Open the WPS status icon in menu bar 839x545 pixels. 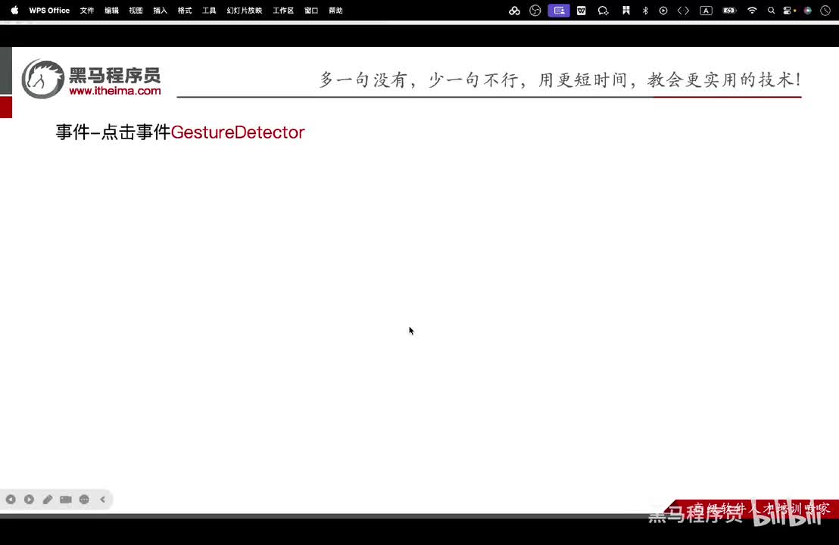tap(581, 10)
